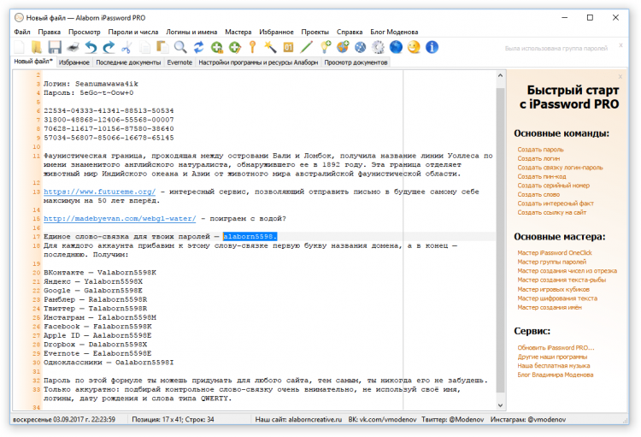This screenshot has height=437, width=641.
Task: Click the Save floppy disk icon
Action: [55, 47]
